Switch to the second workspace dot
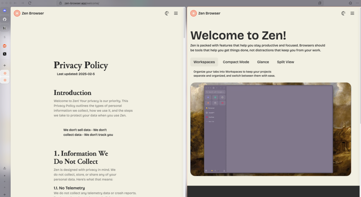Image resolution: width=361 pixels, height=197 pixels. (5, 182)
